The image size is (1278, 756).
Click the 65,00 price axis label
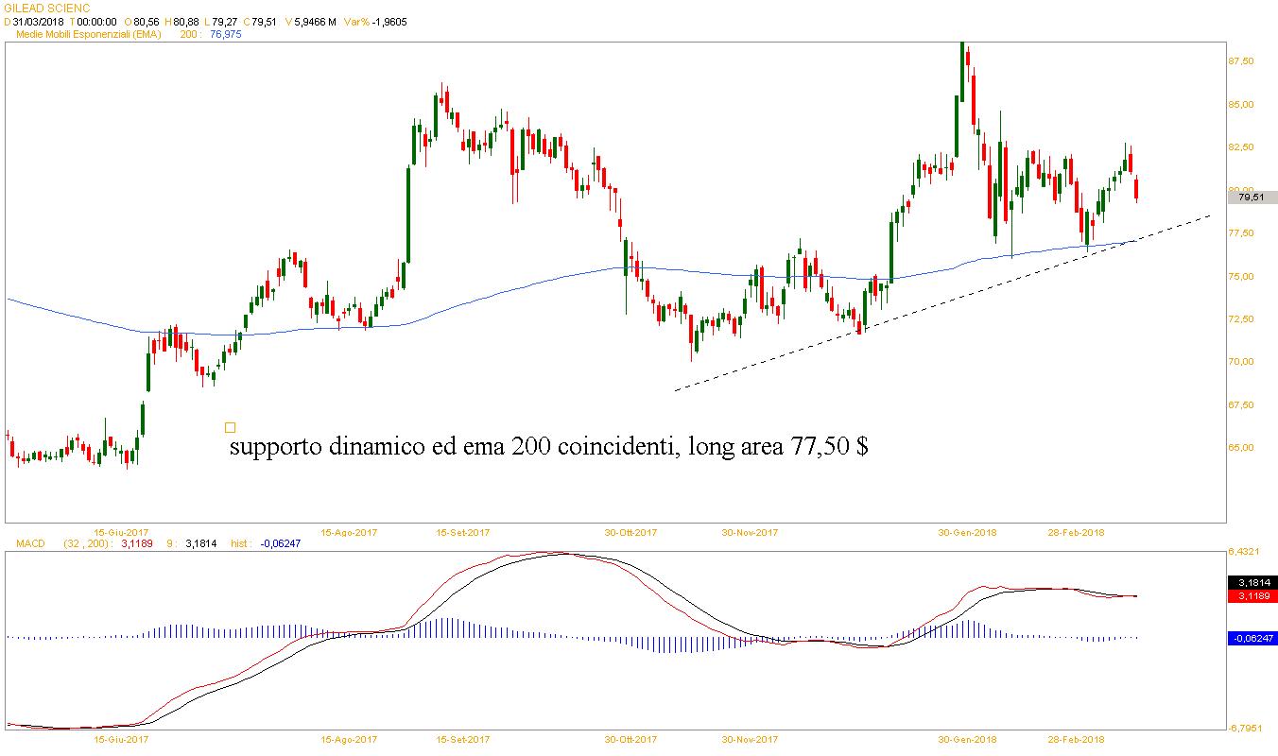1240,448
